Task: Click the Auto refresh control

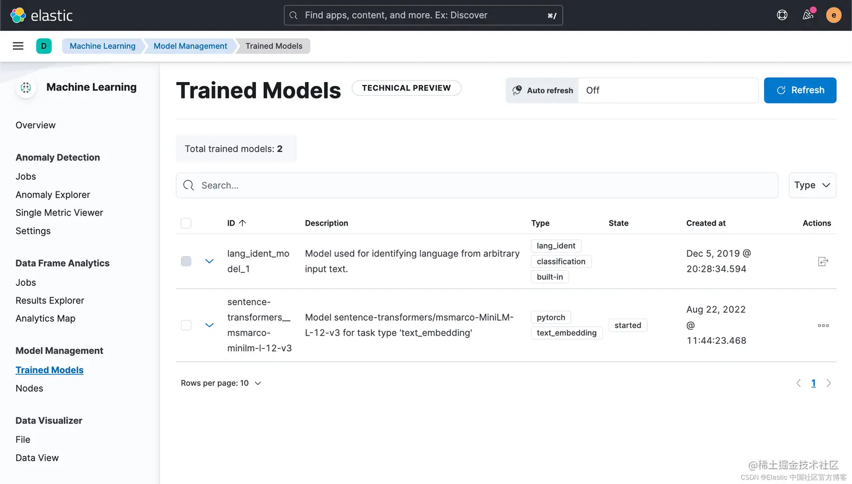Action: 543,90
